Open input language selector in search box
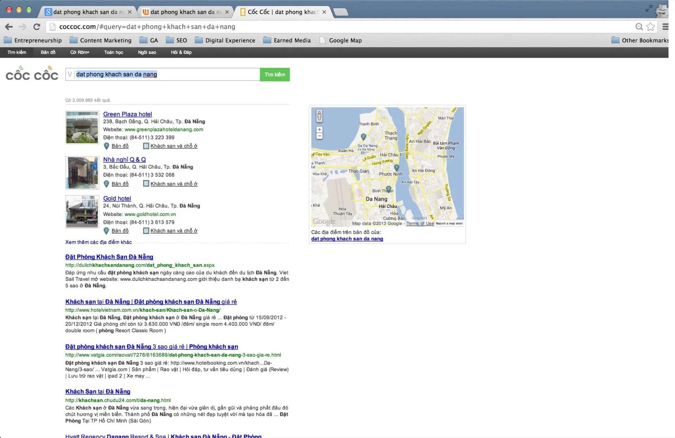Screen dimensions: 675x438 pos(70,75)
